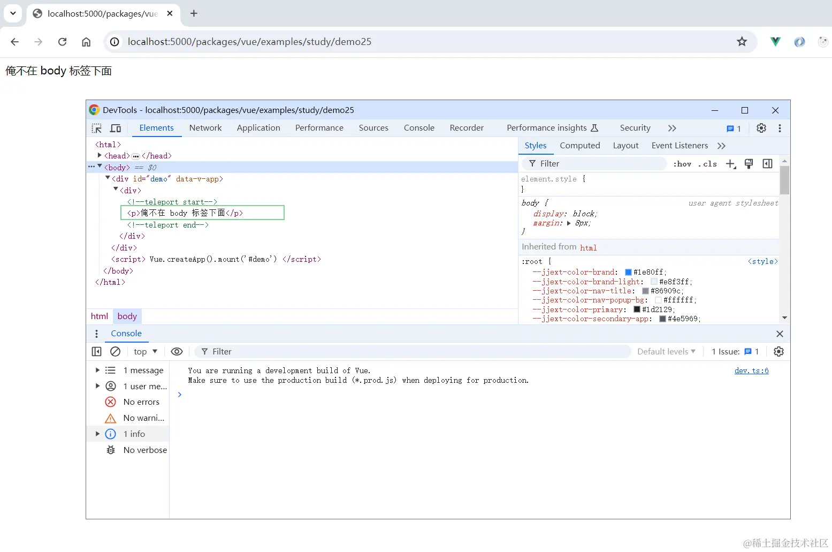Click the clear console icon
The width and height of the screenshot is (832, 552).
click(115, 352)
